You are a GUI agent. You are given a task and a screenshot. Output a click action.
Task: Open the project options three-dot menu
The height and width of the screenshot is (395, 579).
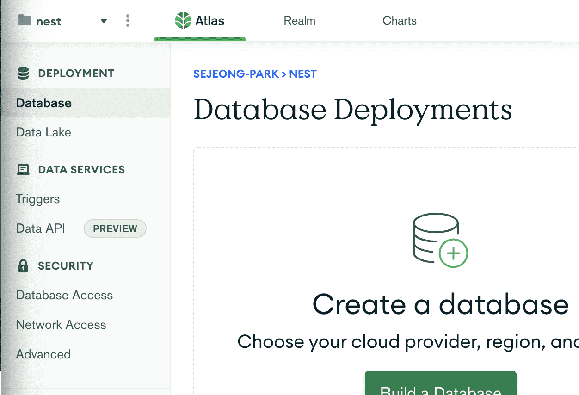click(128, 21)
